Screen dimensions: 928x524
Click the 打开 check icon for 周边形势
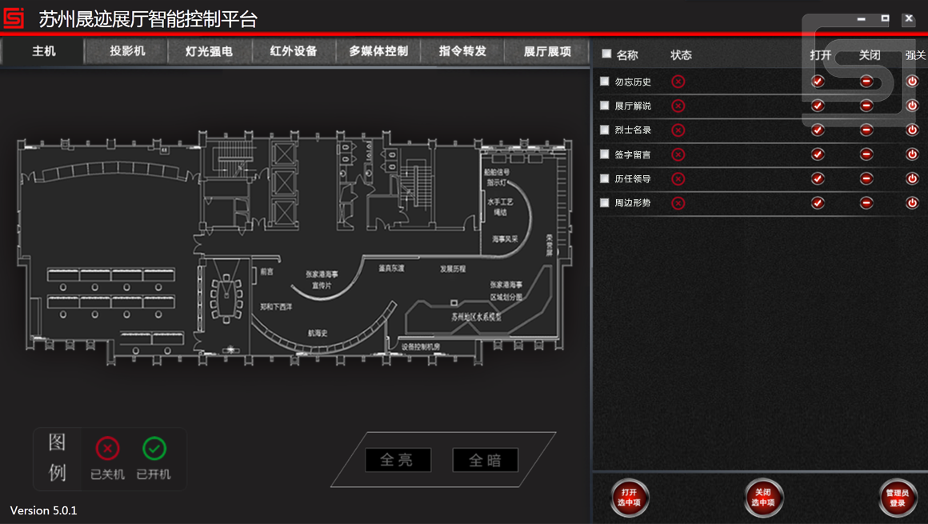pos(818,202)
